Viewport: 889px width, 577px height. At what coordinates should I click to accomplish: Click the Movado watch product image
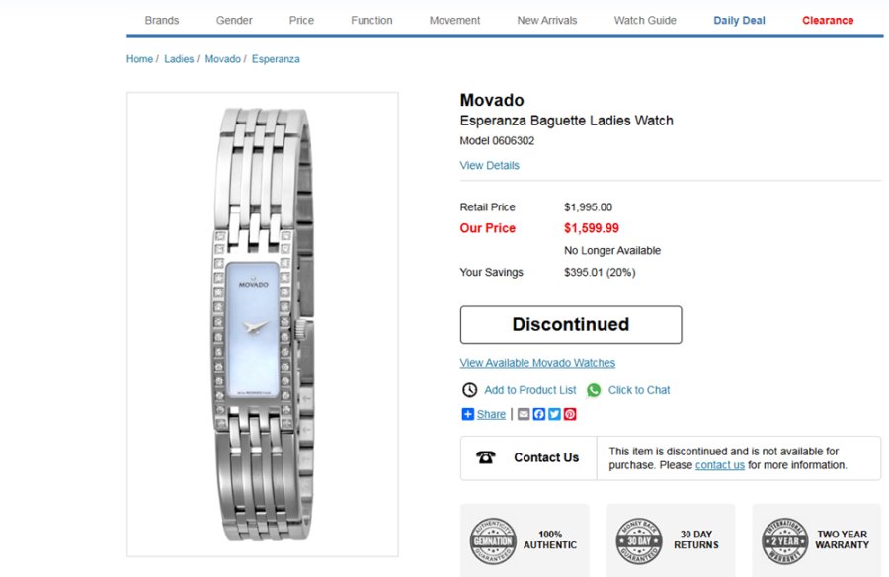point(263,324)
